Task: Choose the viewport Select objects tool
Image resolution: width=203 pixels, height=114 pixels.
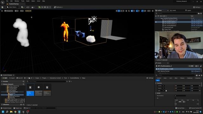Action: (x=117, y=11)
